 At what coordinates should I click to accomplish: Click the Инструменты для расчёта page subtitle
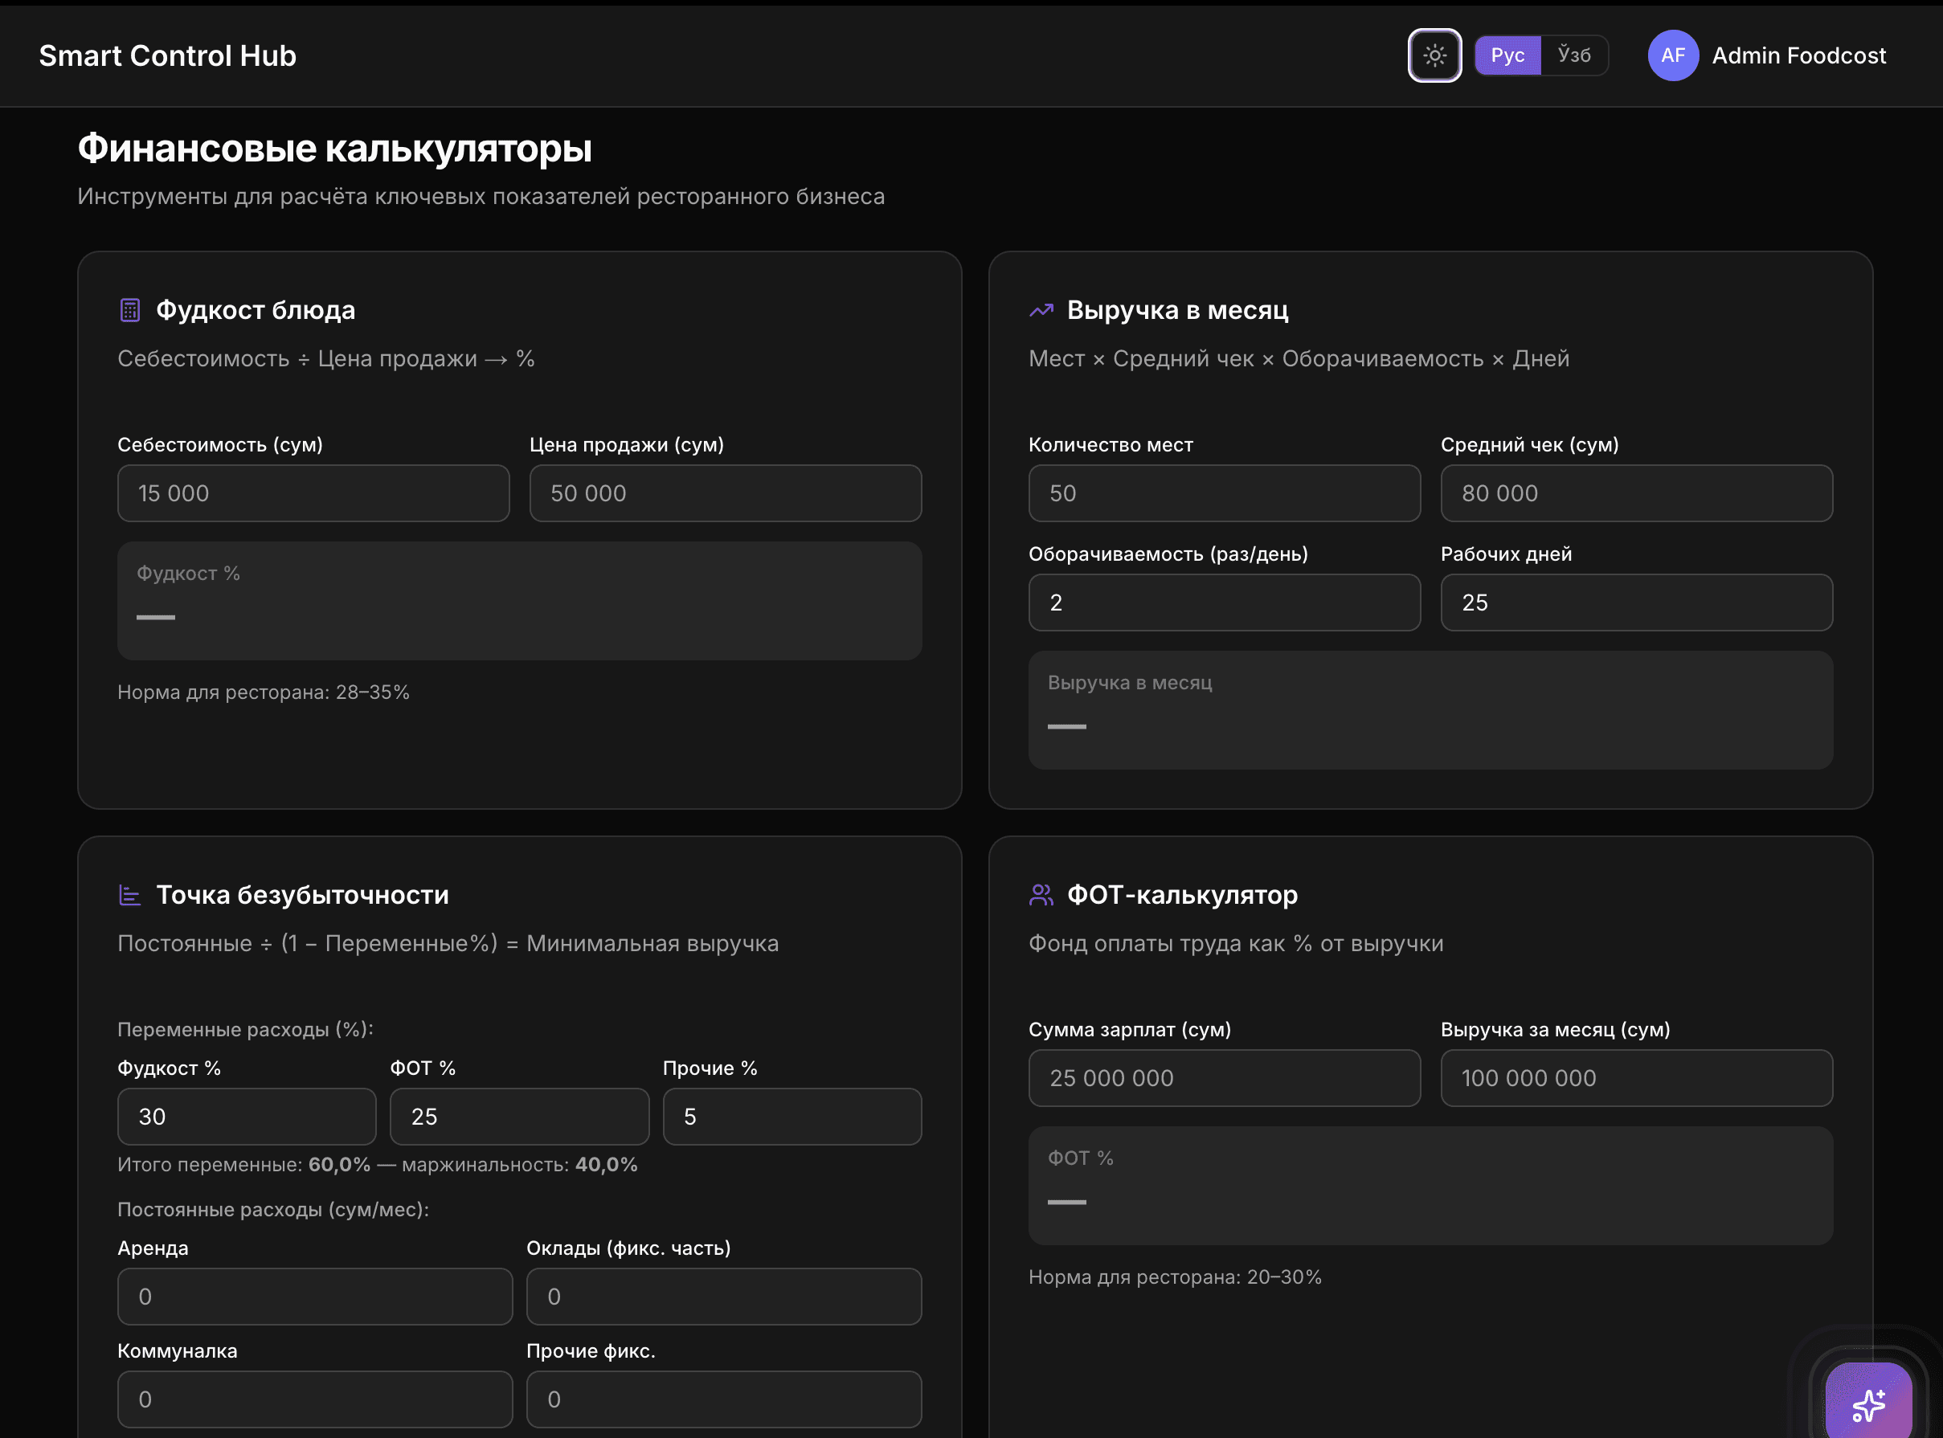point(481,197)
